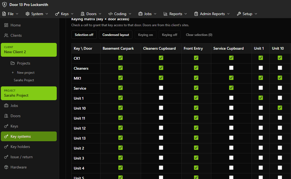291x179 pixels.
Task: Click the Hardware box icon
Action: tap(6, 167)
